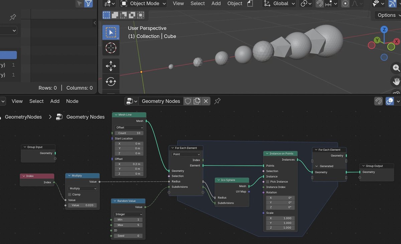
Task: Browse node trees with the node group icon
Action: [131, 101]
